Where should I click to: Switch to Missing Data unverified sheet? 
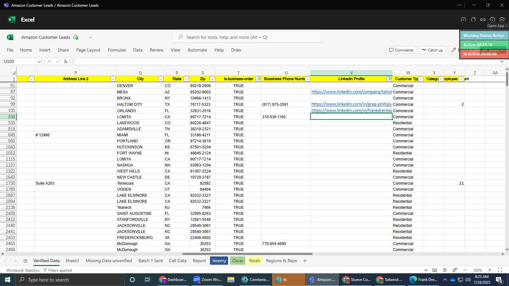[109, 261]
